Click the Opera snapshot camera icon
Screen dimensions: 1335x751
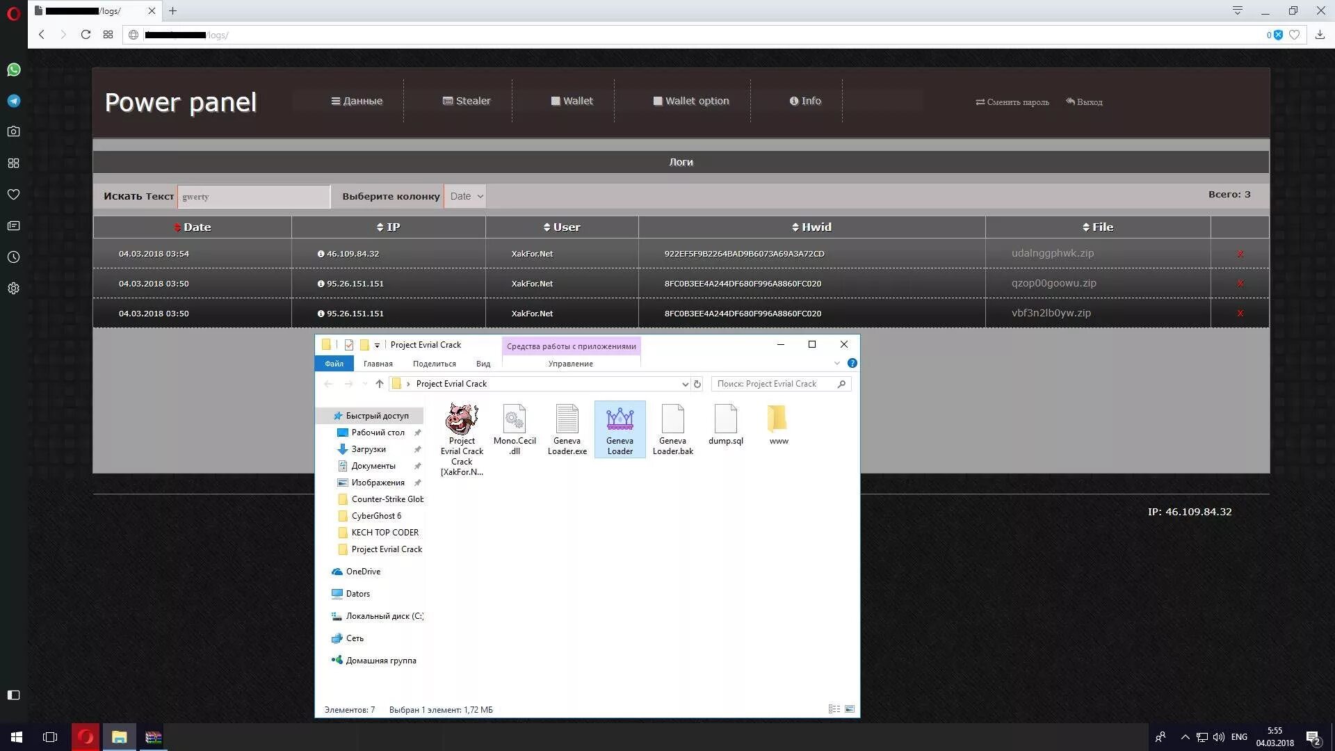point(13,131)
